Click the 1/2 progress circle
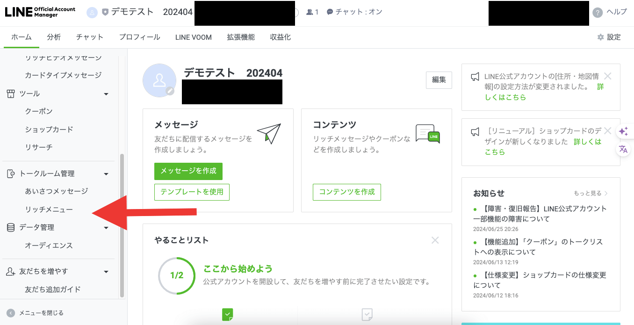634x325 pixels. (x=177, y=276)
